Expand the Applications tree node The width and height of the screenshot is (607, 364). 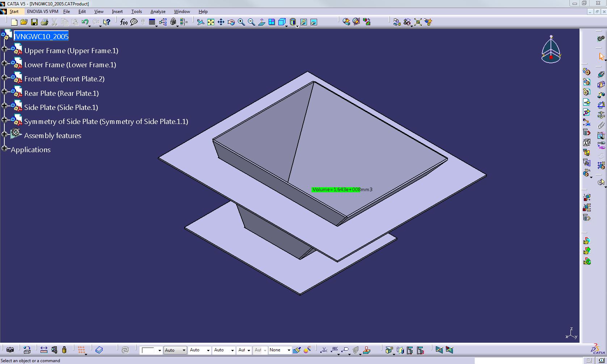point(4,148)
